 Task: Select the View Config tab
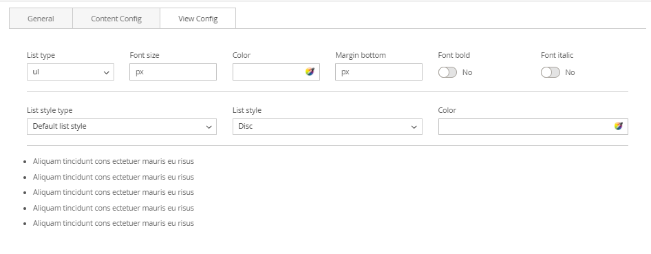coord(198,19)
